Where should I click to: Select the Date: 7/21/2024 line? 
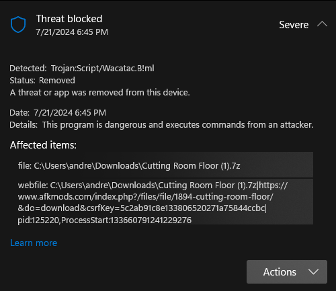point(58,113)
